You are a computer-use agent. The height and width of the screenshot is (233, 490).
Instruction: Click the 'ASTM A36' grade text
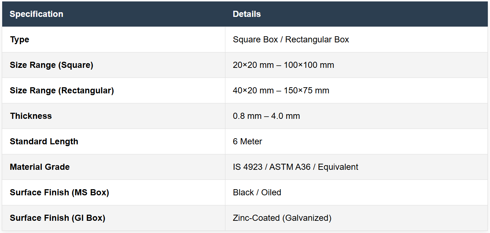[290, 167]
